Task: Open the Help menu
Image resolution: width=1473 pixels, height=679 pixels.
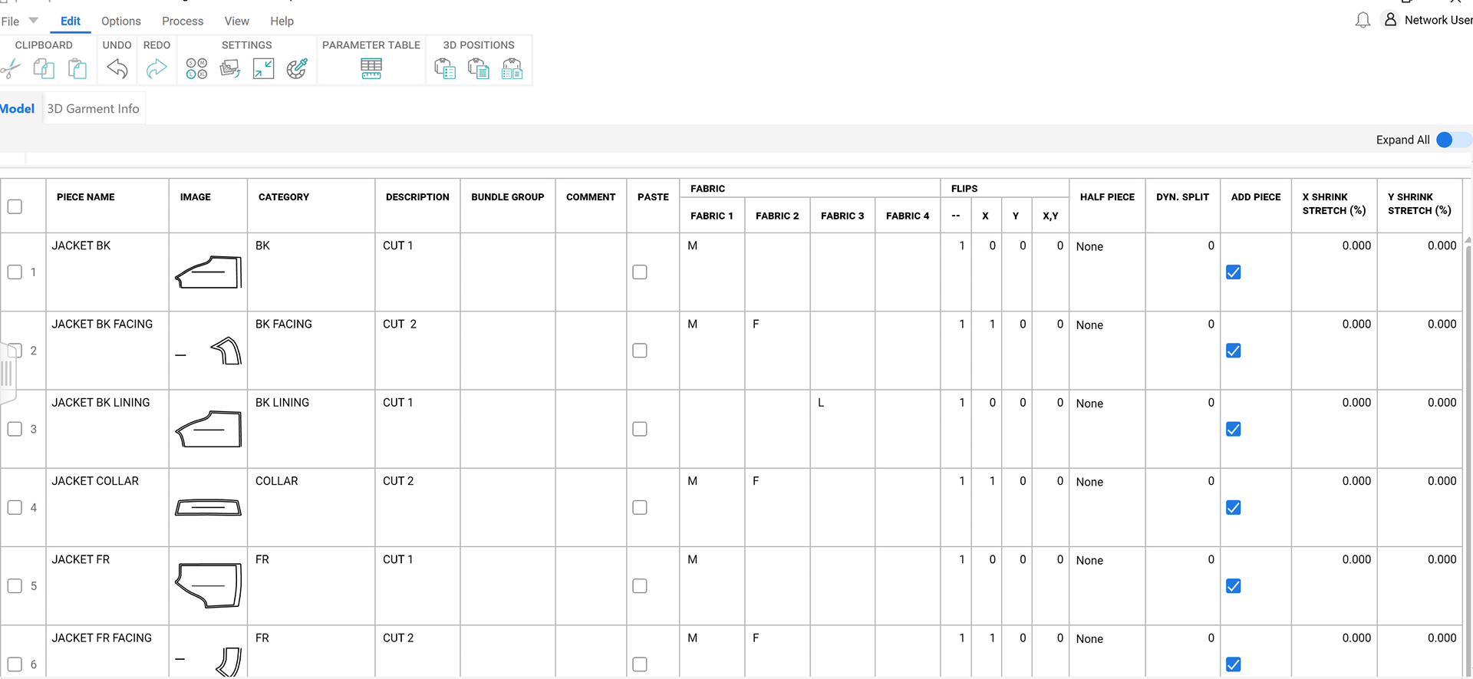Action: [282, 21]
